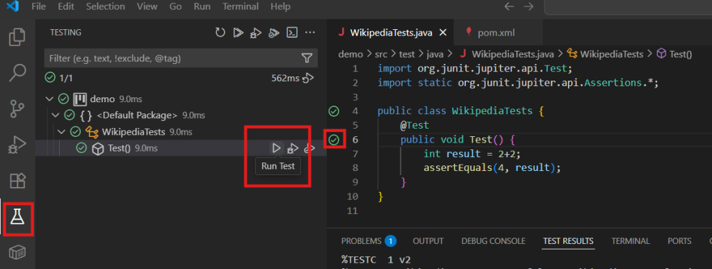The width and height of the screenshot is (712, 269).
Task: Click the gutter test status on line 6
Action: coord(334,140)
